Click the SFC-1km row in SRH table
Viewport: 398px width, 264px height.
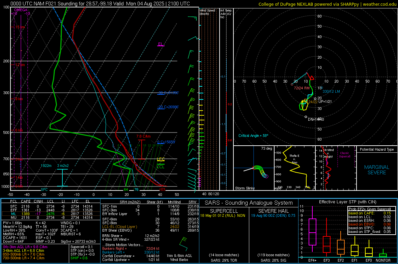pos(150,207)
